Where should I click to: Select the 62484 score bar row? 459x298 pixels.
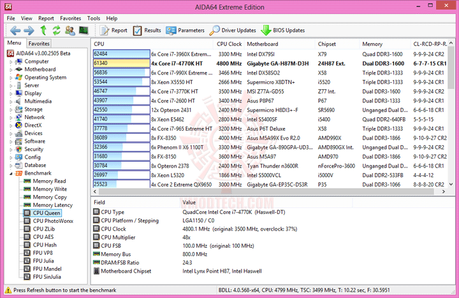click(x=122, y=54)
